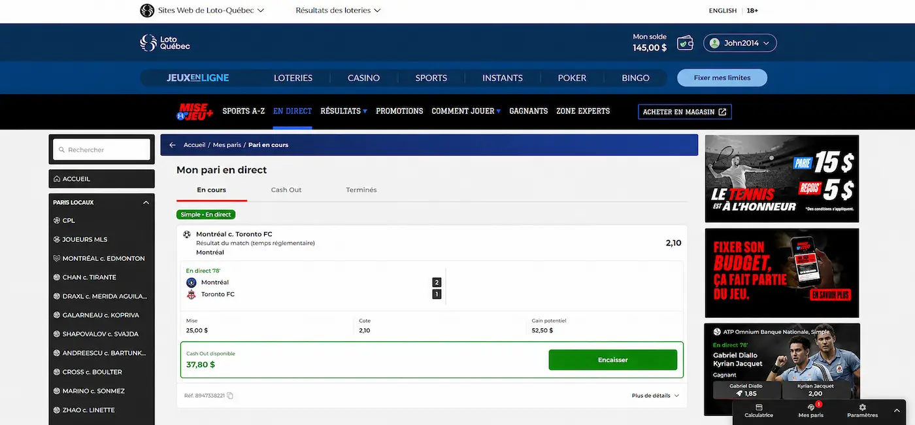Click Fixer mes limites button
Viewport: 915px width, 425px height.
point(722,78)
